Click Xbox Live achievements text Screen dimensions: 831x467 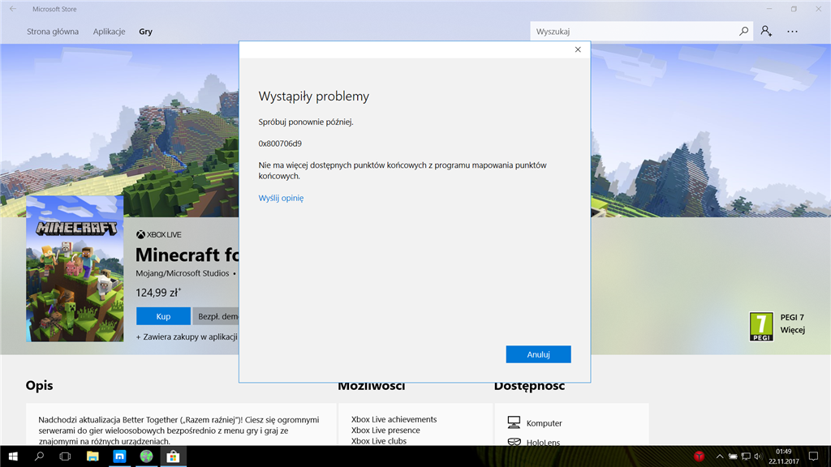point(394,419)
